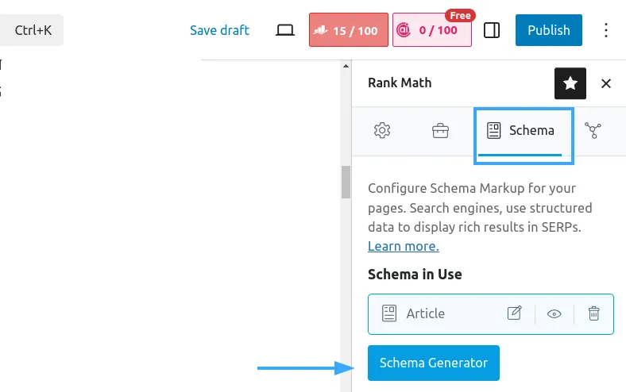Switch to the Advanced briefcase tab
The image size is (626, 392).
(x=440, y=130)
